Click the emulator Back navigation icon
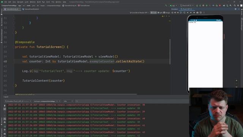243x137 pixels. (188, 13)
